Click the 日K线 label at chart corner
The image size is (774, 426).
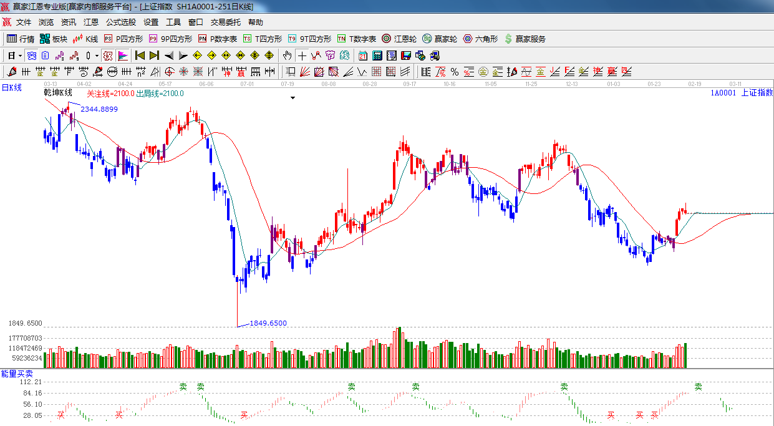click(x=11, y=88)
